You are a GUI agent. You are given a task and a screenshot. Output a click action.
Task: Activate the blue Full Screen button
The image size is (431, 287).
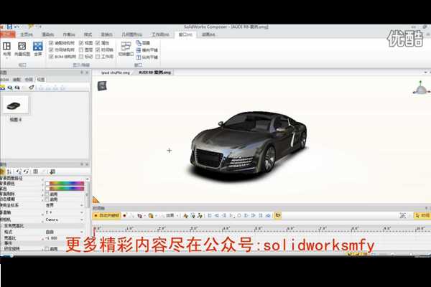(38, 49)
